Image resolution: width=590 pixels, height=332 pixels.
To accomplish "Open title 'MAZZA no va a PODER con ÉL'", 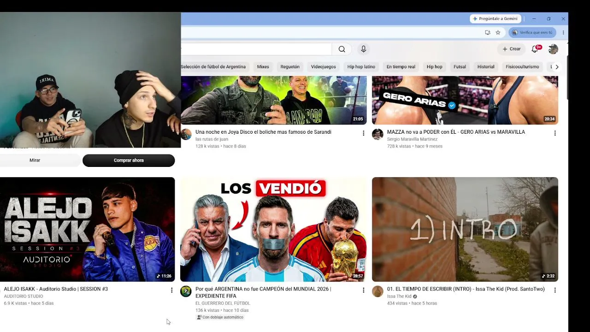I will pos(456,132).
